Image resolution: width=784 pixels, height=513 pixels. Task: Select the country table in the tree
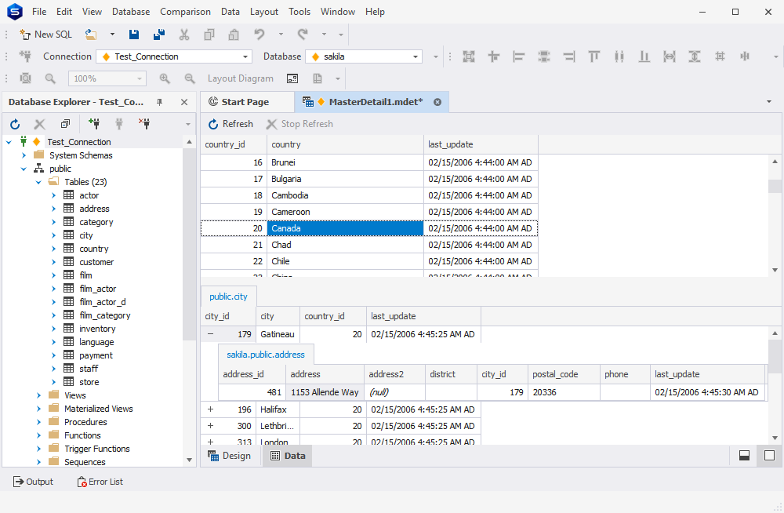[93, 249]
